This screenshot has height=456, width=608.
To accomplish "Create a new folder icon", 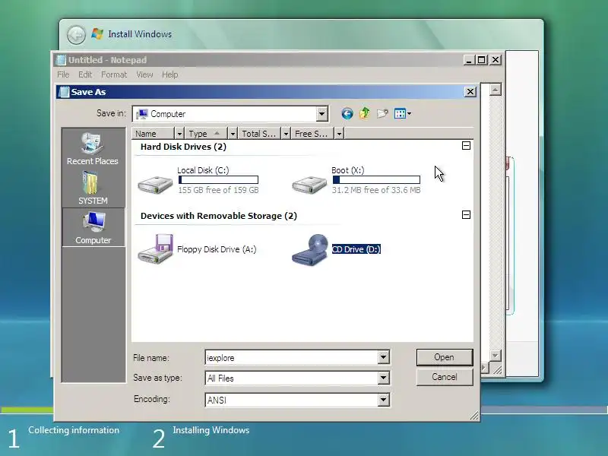I will [382, 113].
